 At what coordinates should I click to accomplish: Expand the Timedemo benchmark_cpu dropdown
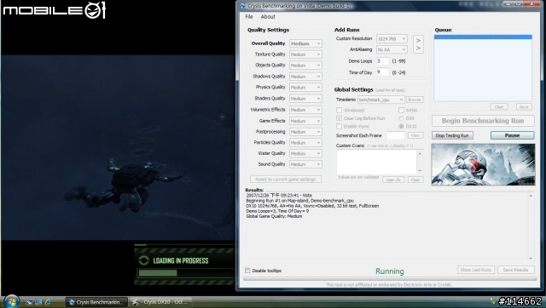381,100
